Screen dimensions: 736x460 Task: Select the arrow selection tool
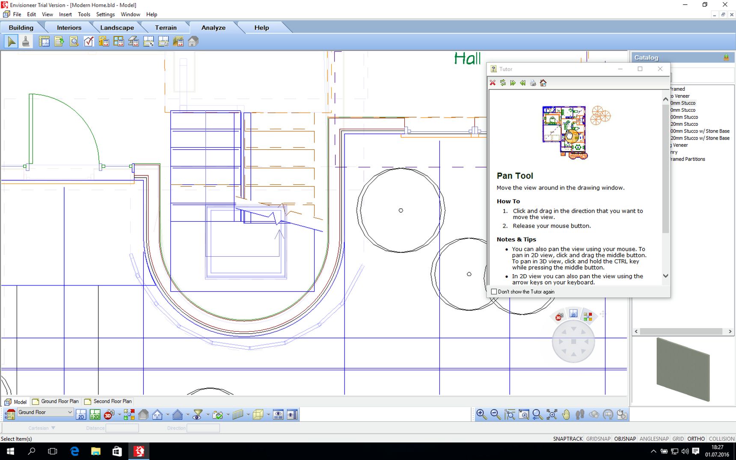pyautogui.click(x=12, y=42)
